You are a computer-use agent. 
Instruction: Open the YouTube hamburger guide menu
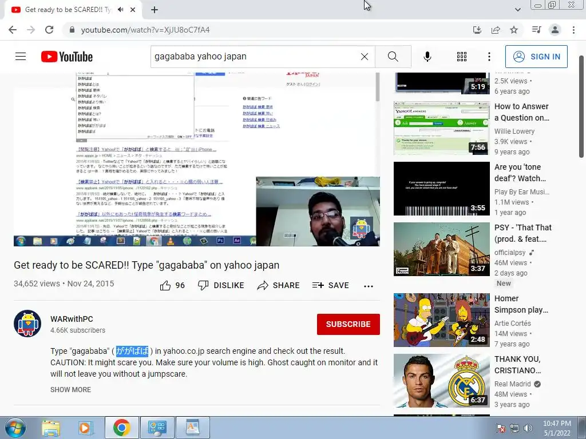click(21, 57)
